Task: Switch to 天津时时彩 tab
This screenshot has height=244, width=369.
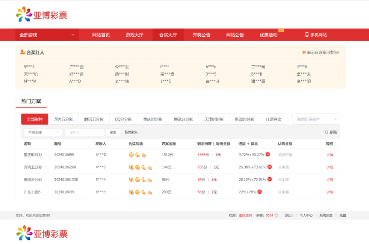Action: point(214,119)
